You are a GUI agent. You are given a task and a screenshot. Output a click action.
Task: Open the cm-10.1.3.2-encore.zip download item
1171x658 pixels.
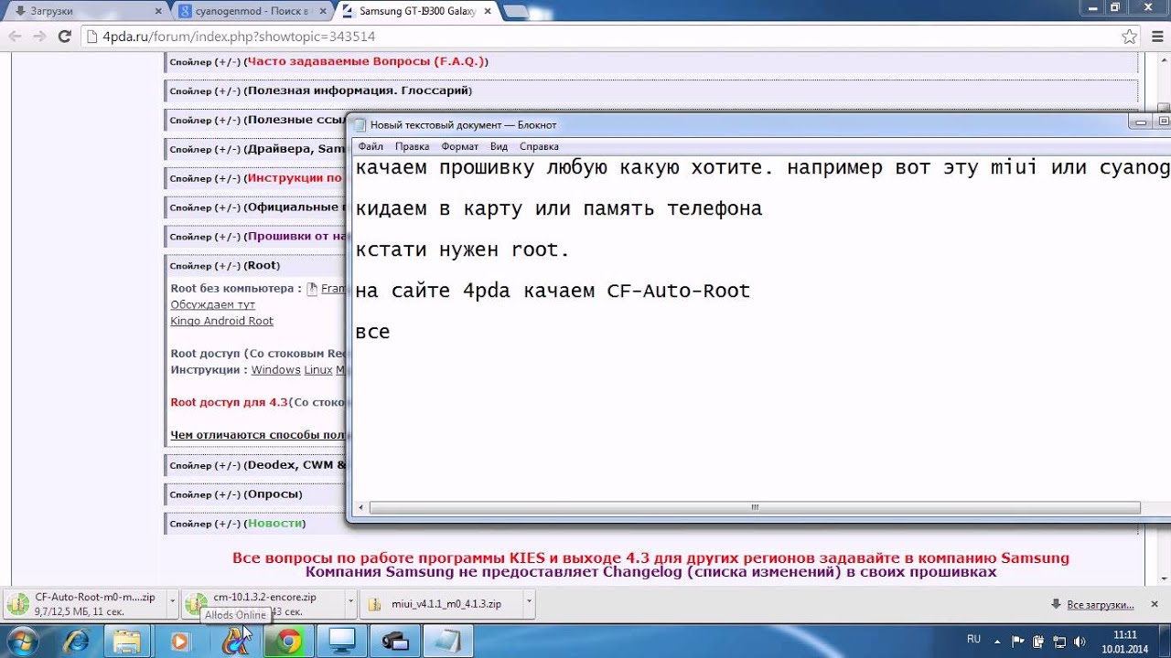(263, 604)
